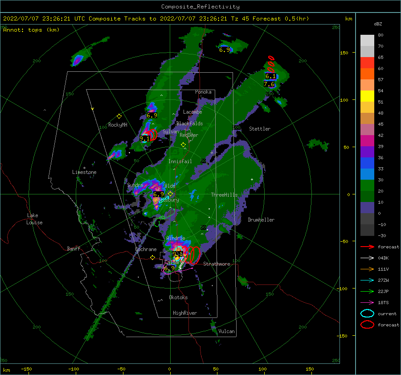Click the red forecast arrow in legend
The height and width of the screenshot is (375, 401).
[367, 247]
